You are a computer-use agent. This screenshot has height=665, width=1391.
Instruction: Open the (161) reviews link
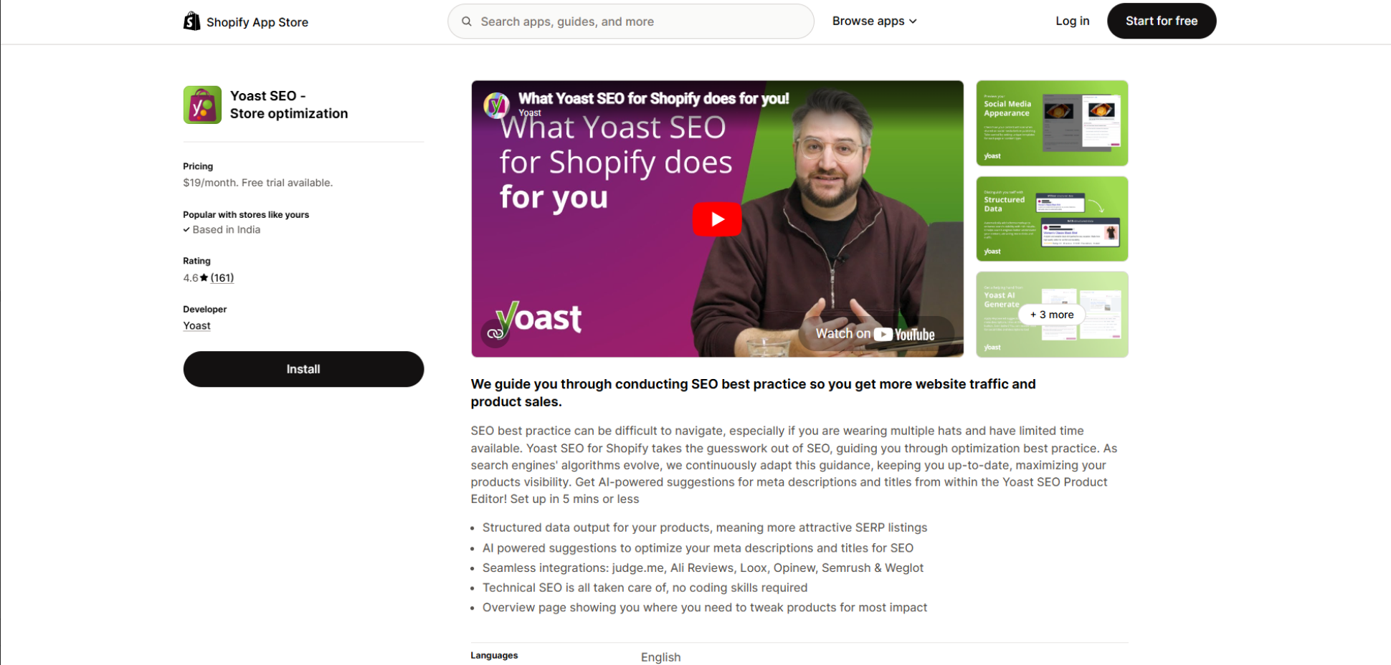(x=222, y=278)
